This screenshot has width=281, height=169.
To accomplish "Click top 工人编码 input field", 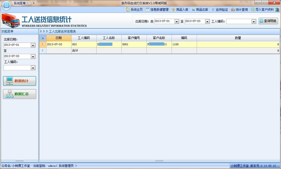I will click(239, 22).
